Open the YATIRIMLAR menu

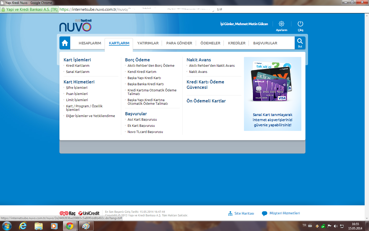coord(148,43)
